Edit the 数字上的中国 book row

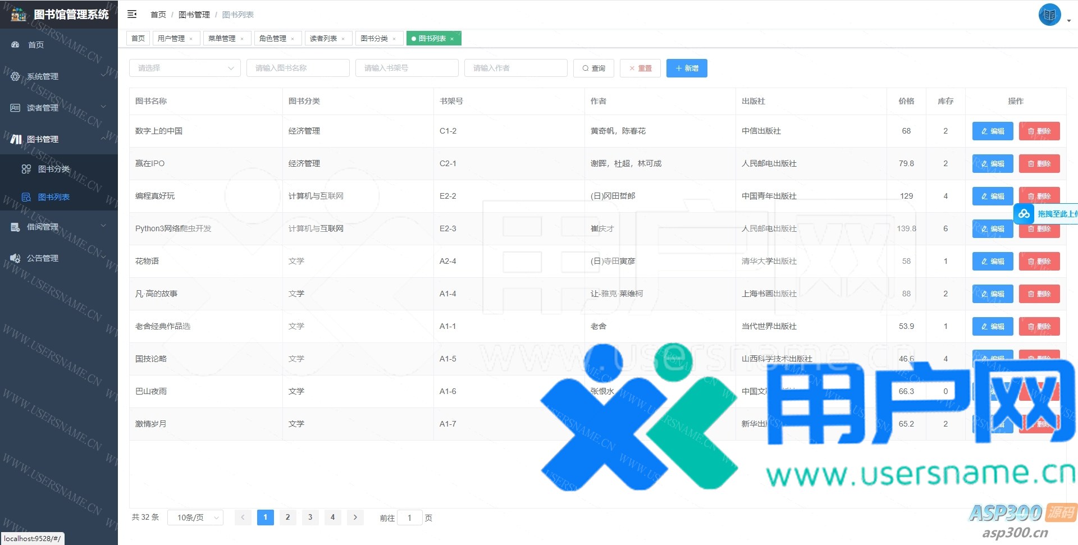coord(992,131)
